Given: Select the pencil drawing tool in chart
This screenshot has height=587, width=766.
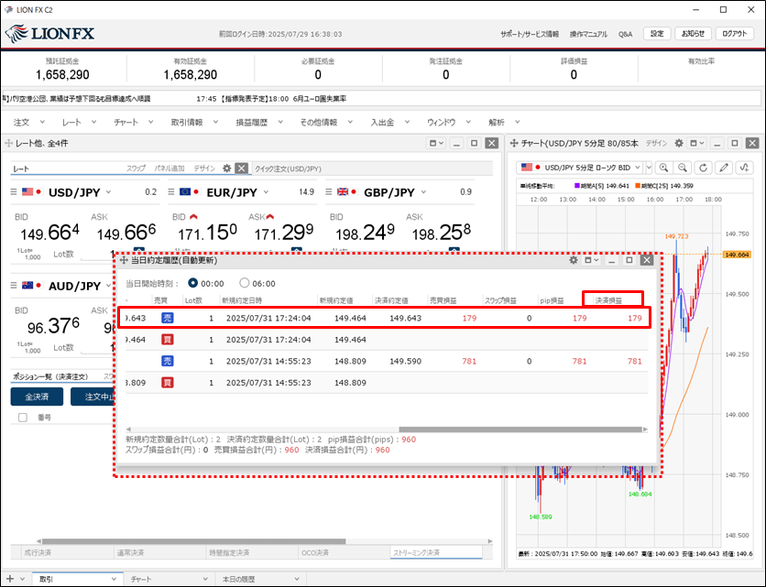Looking at the screenshot, I should tap(725, 168).
